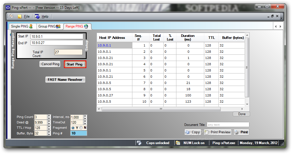This screenshot has height=154, width=292.
Task: Copy the ping results
Action: pos(193,132)
